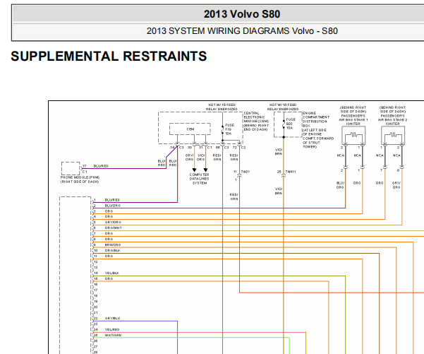Click the "ORG" label at pin 15
The width and height of the screenshot is (424, 354).
click(x=109, y=278)
